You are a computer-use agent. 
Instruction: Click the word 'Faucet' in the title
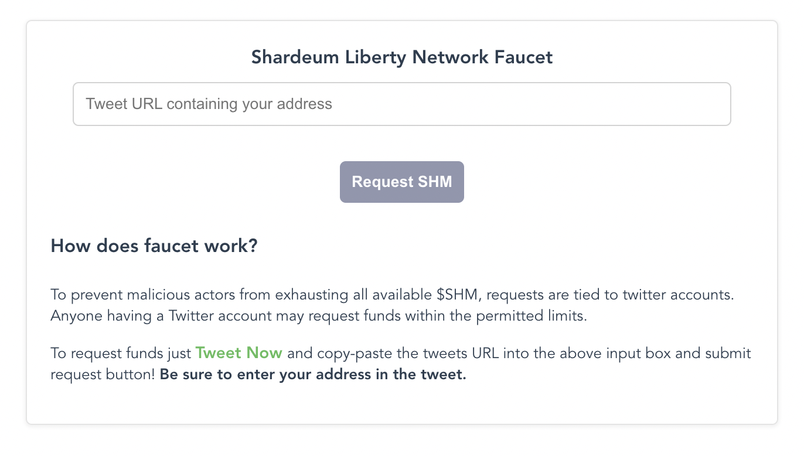(x=524, y=57)
